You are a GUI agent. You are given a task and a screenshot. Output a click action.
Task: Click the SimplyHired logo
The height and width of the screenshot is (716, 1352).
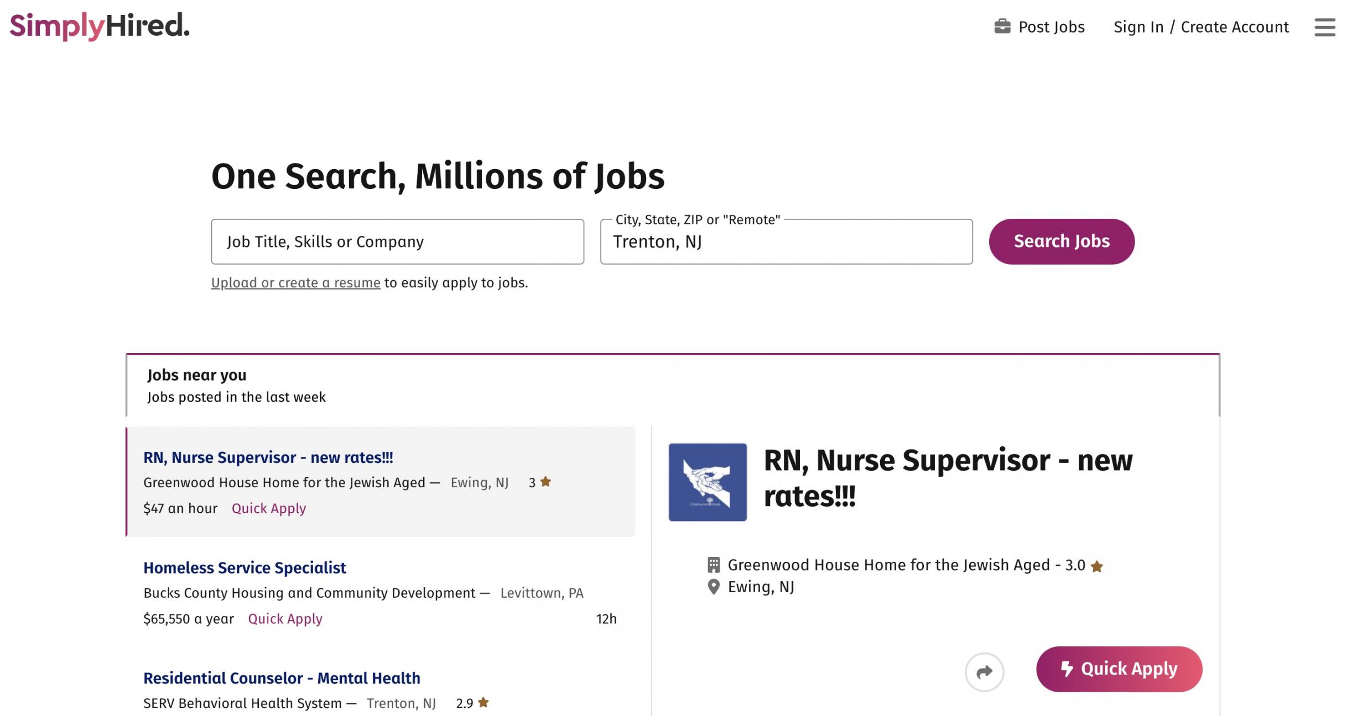pos(100,26)
